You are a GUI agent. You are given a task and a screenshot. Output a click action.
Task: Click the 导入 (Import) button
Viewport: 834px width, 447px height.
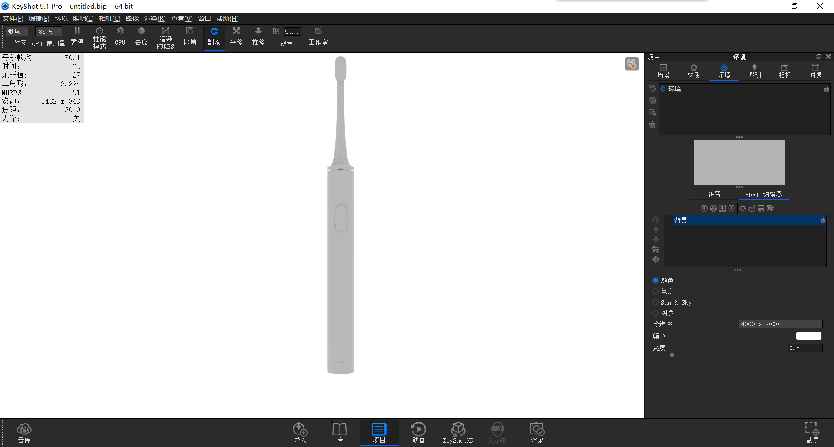coord(300,432)
